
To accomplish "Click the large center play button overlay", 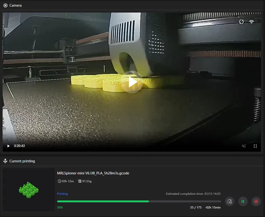I will 132,82.
